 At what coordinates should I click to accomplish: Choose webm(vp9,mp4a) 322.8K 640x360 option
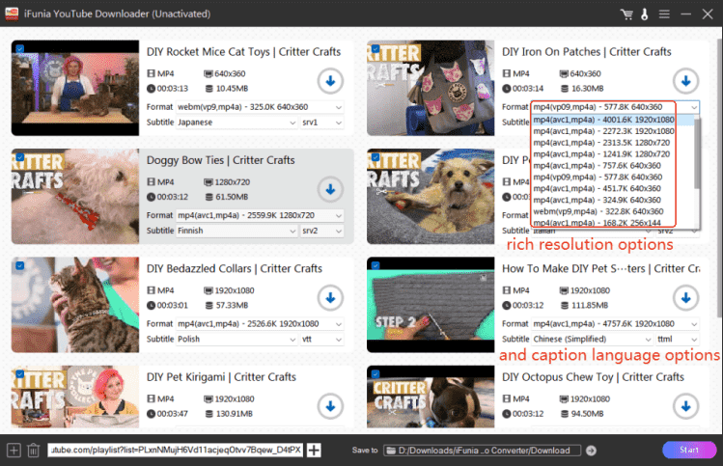pos(599,210)
